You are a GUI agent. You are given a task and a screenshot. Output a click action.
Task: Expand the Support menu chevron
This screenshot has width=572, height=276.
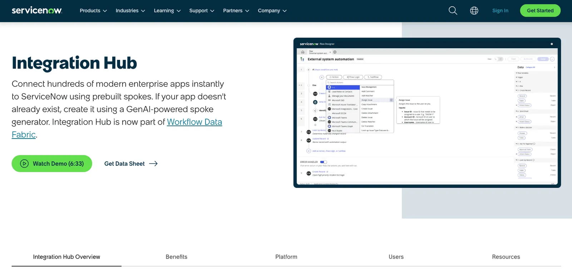point(212,11)
